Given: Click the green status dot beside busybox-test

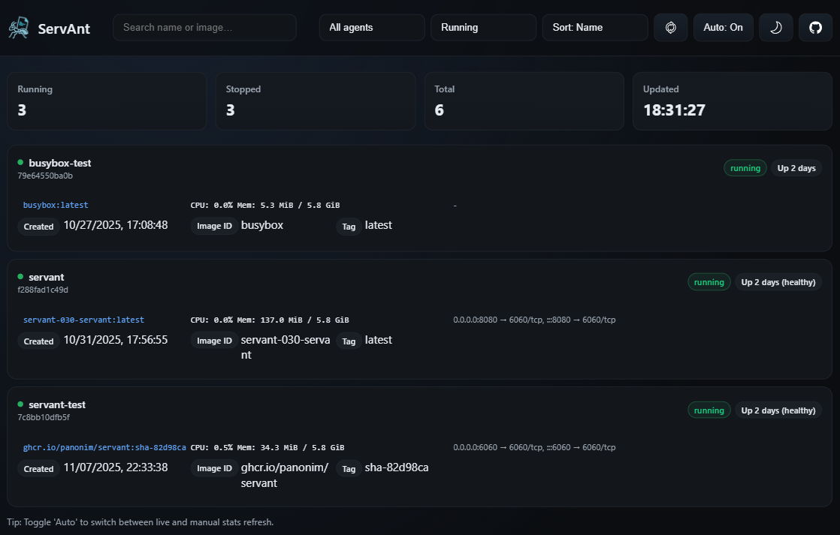Looking at the screenshot, I should [x=21, y=162].
